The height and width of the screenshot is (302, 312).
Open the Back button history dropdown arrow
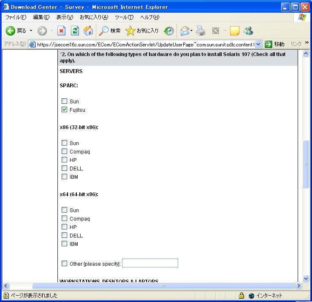[31, 31]
